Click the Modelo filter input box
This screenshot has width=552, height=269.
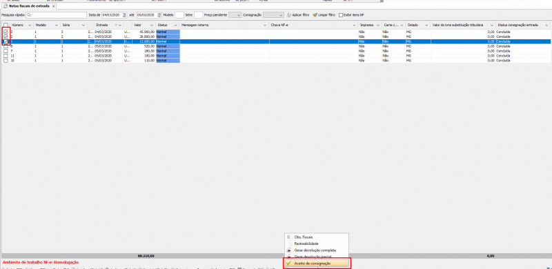pyautogui.click(x=179, y=14)
